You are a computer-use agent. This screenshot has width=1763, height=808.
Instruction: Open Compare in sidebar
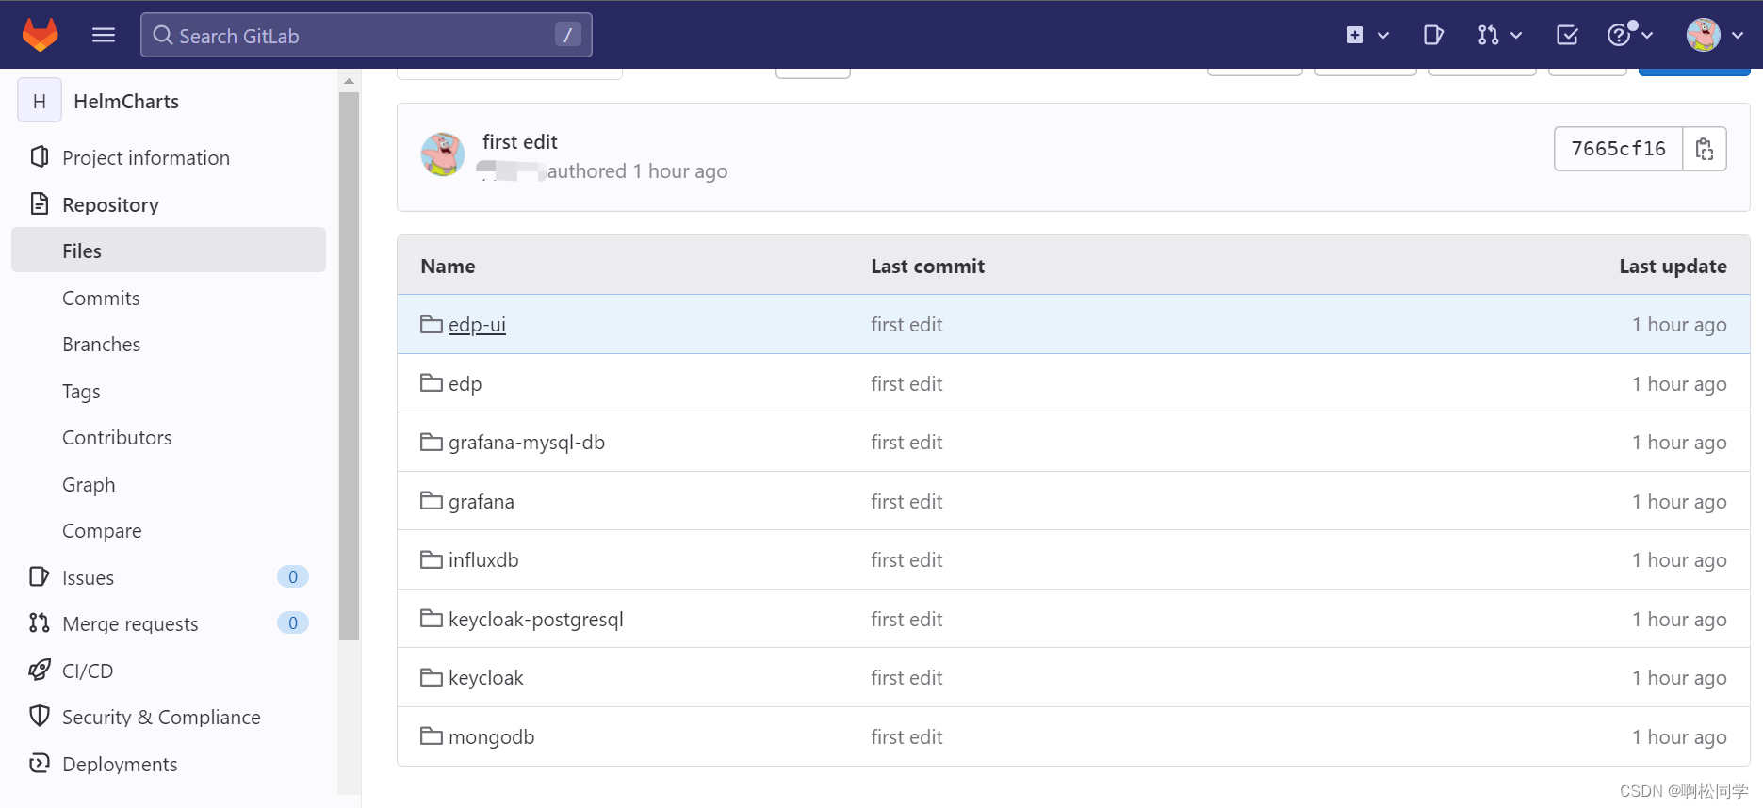(102, 530)
